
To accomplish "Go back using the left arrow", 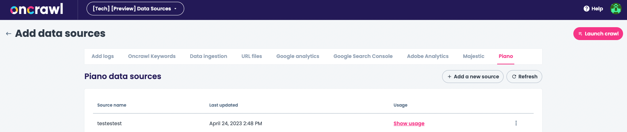I will tap(9, 34).
